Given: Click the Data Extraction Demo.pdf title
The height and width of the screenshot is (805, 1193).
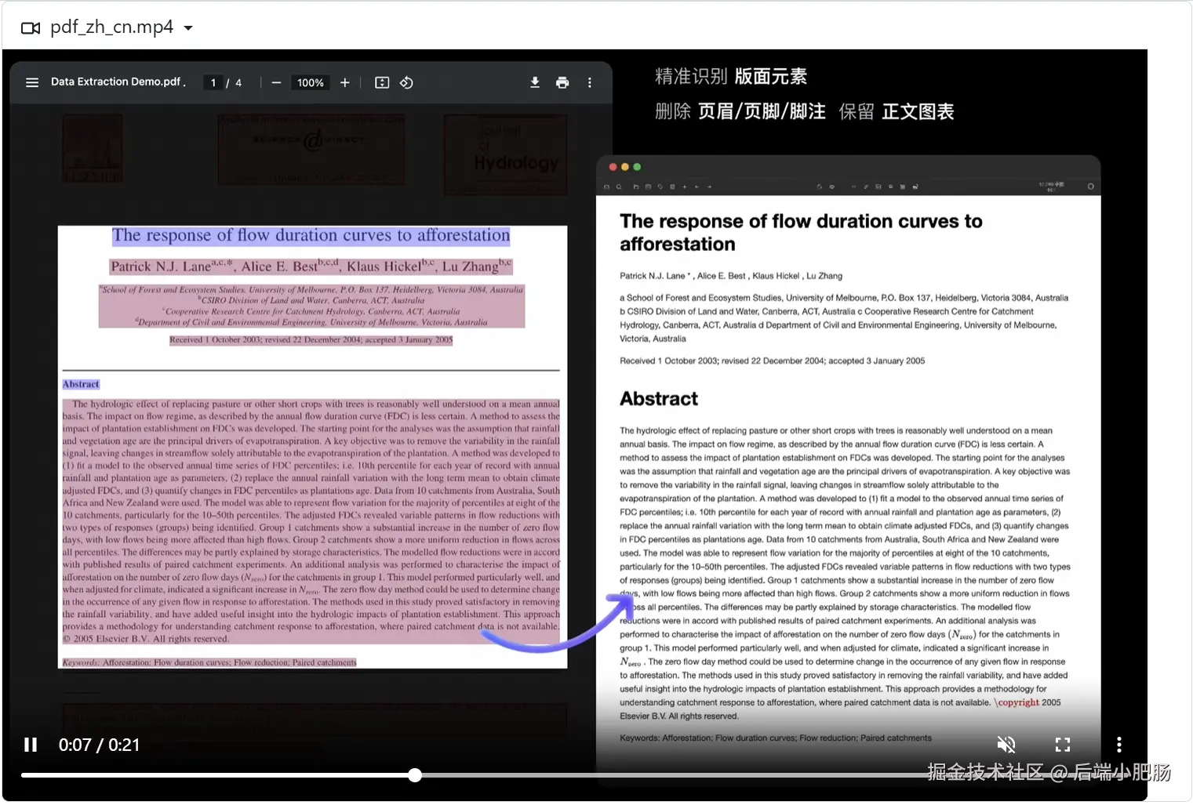Looking at the screenshot, I should tap(118, 82).
